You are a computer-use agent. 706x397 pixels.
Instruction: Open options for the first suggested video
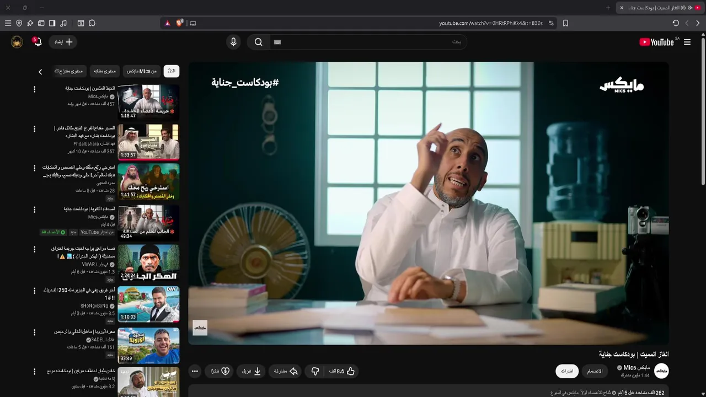34,89
